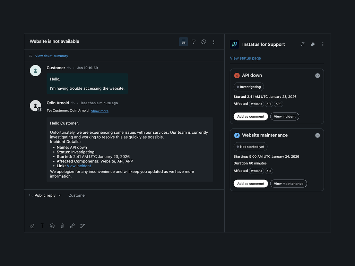Viewport: 355px width, 266px height.
Task: Refresh the Instatus for Support panel
Action: coord(302,44)
